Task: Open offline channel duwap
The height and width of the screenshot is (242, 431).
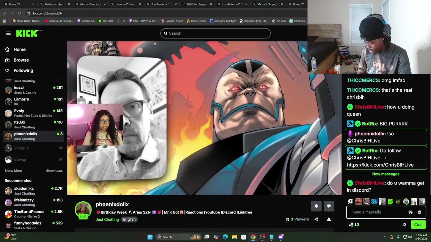Action: [x=34, y=159]
